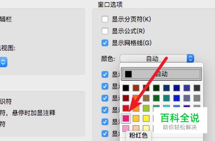Pick the lime green swatch in the third row
Viewport: 215px width, 141px height.
click(146, 108)
